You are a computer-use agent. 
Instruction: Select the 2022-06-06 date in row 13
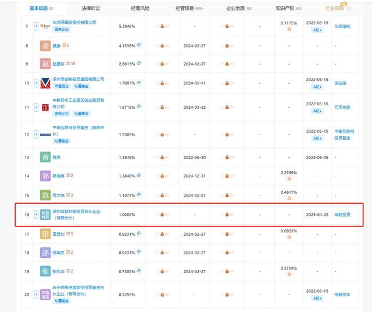pos(317,157)
